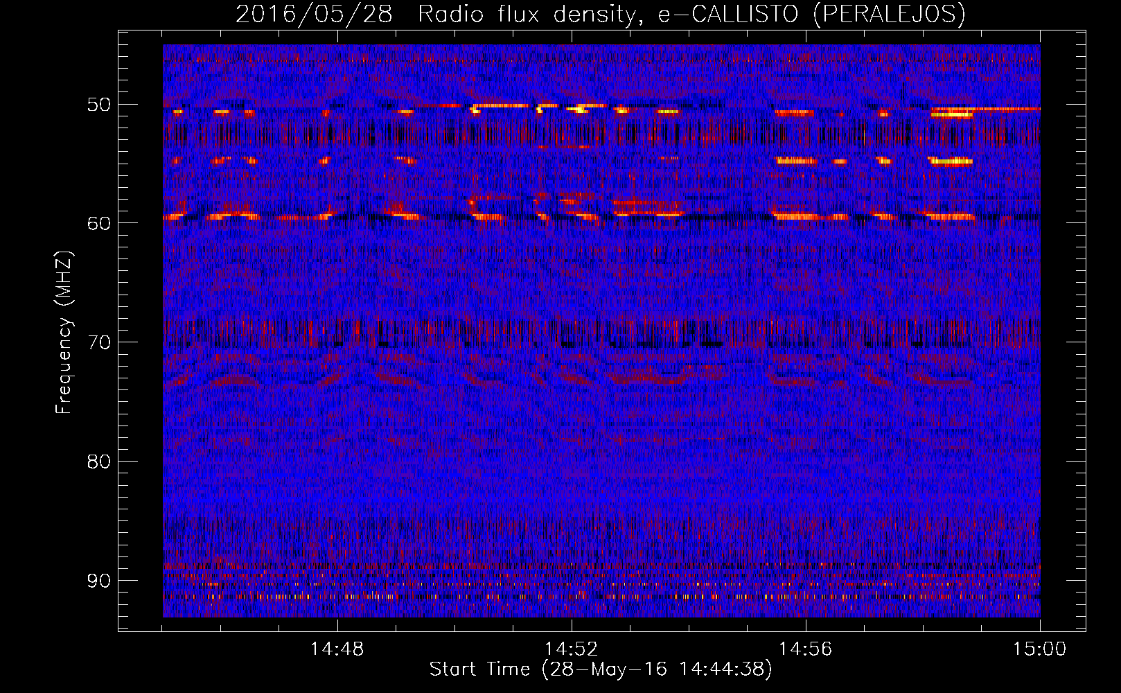
Task: Click the 15:00 time tick label
Action: click(1040, 649)
